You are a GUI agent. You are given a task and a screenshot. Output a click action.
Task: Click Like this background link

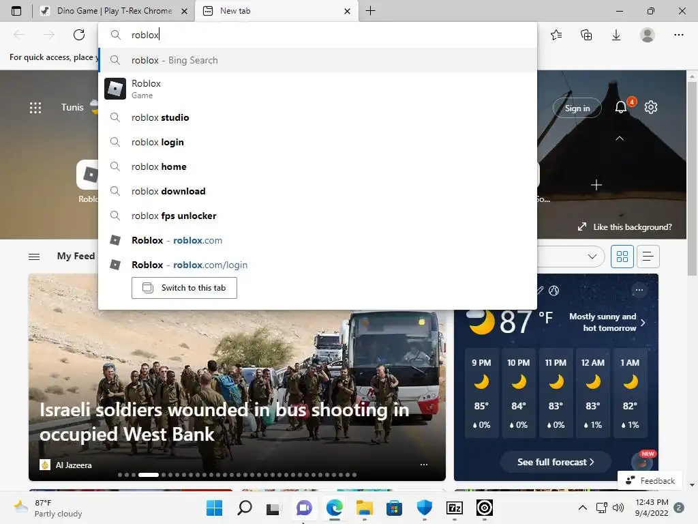(625, 227)
